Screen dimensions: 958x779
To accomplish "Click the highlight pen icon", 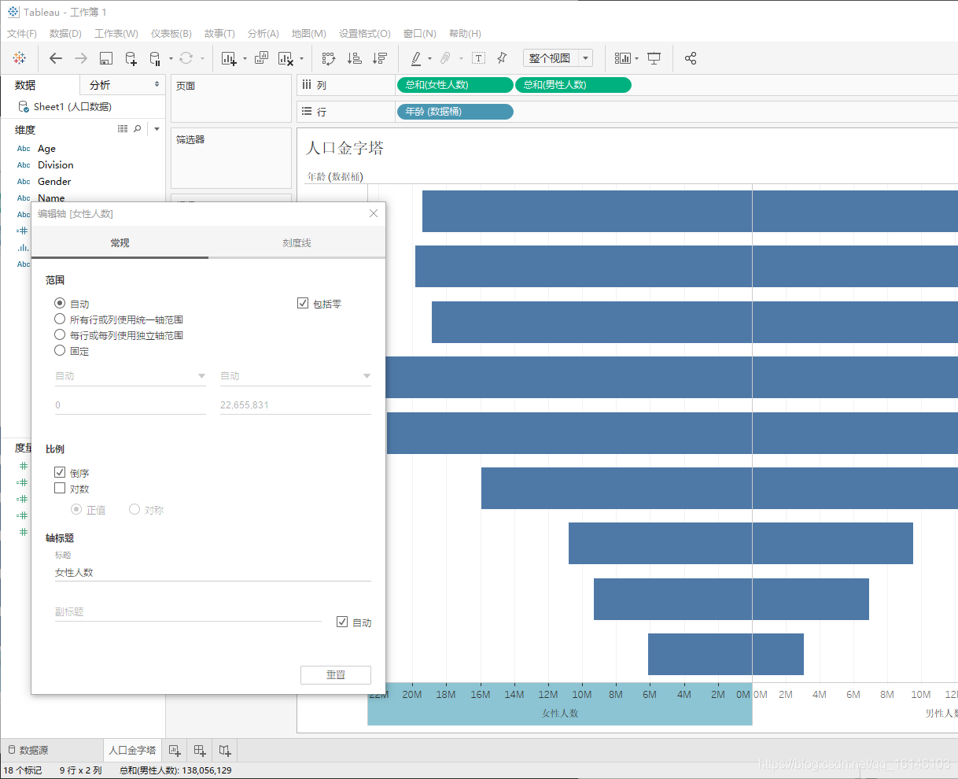I will tap(416, 58).
